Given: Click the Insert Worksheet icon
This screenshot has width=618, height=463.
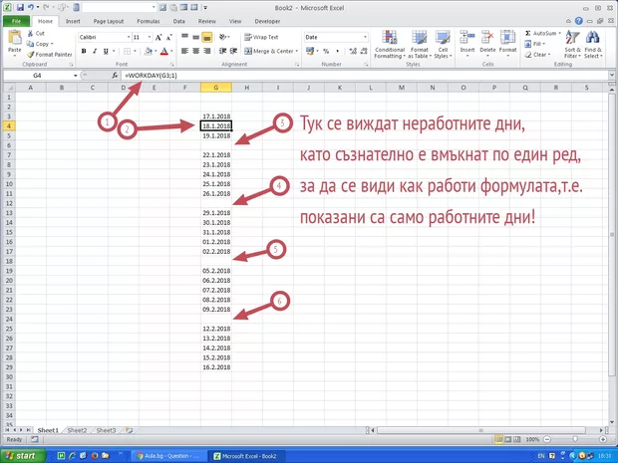Looking at the screenshot, I should [129, 430].
